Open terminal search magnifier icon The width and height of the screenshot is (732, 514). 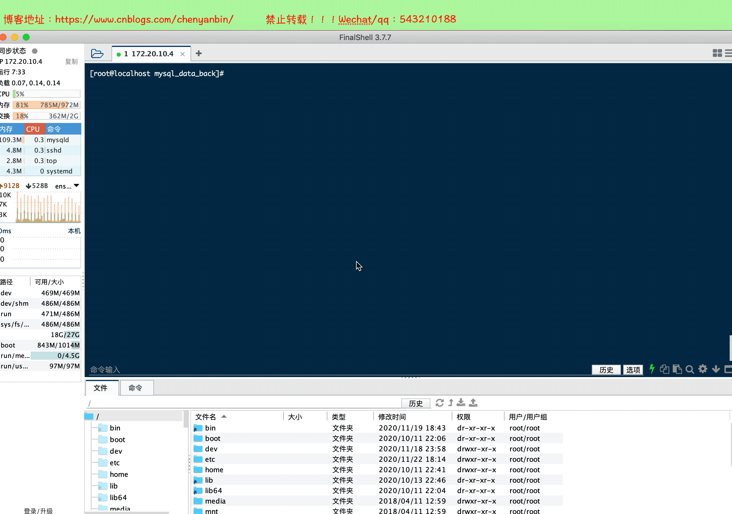click(690, 370)
